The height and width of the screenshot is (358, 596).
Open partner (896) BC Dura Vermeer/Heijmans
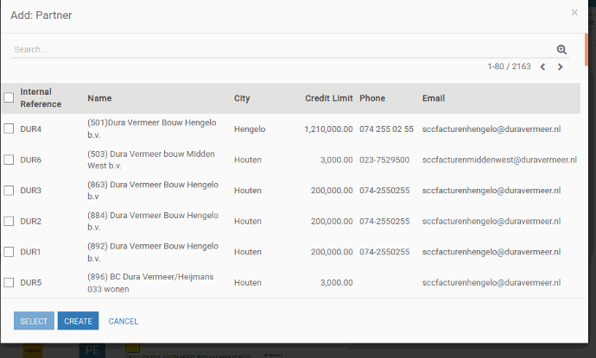click(150, 282)
